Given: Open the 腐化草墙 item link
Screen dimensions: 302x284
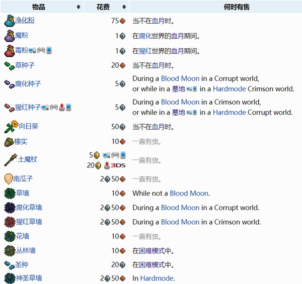Looking at the screenshot, I should tap(29, 207).
